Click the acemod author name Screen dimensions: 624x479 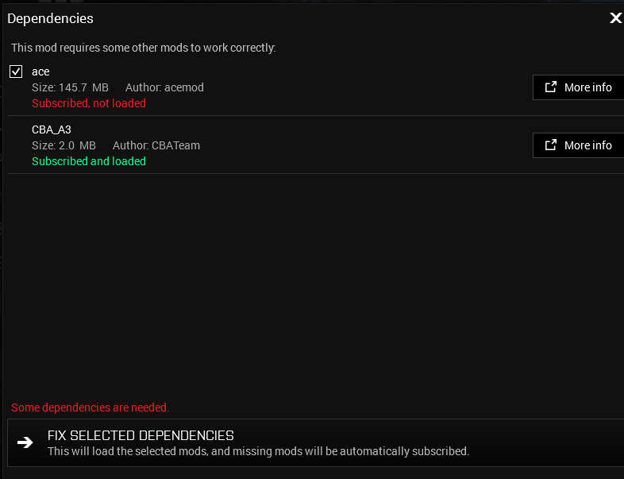(x=184, y=87)
